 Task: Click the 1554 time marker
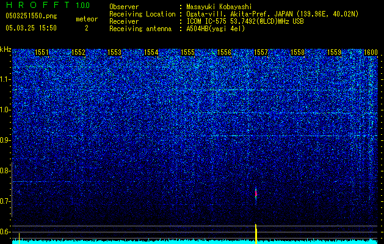pos(151,52)
